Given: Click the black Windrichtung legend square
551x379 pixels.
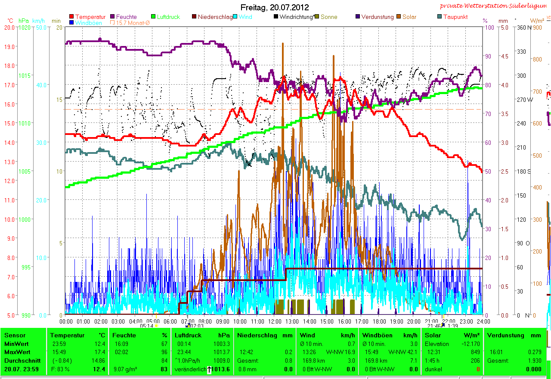Looking at the screenshot, I should pos(276,17).
